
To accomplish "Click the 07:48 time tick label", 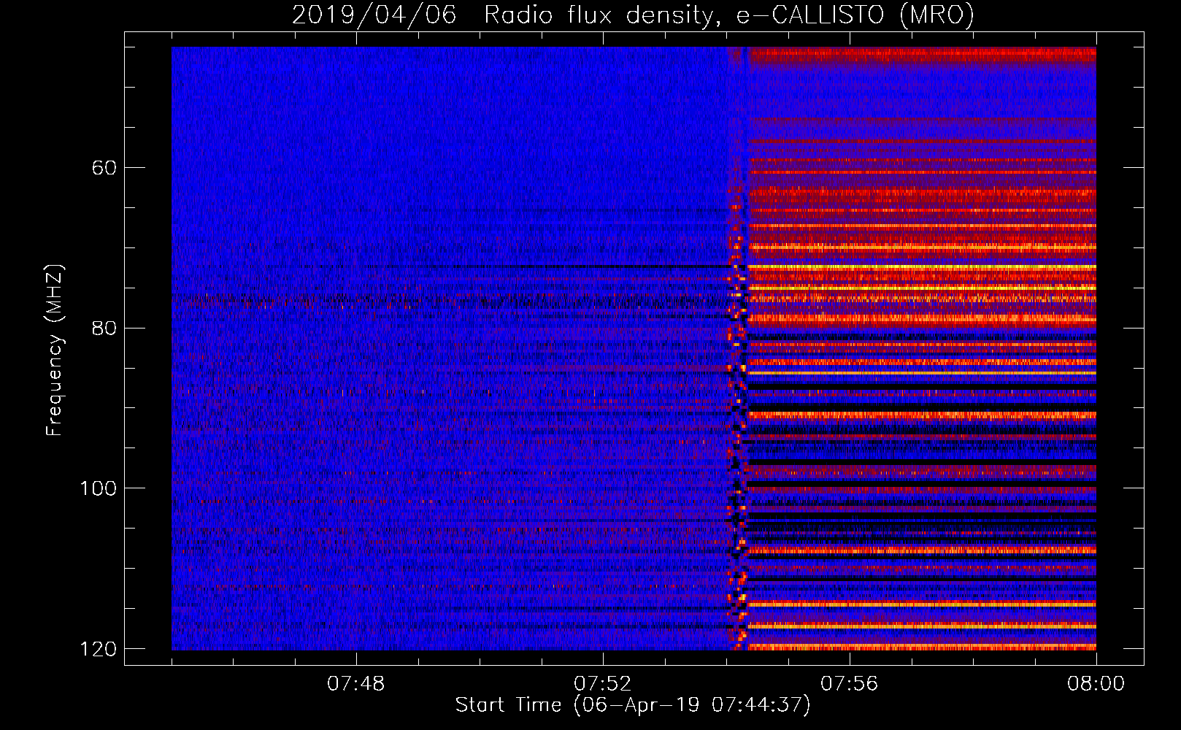I will tap(356, 684).
